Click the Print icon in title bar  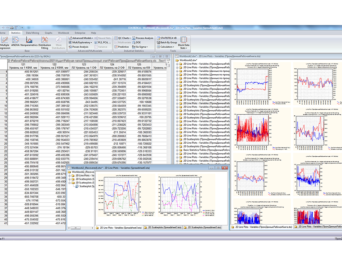coord(12,28)
